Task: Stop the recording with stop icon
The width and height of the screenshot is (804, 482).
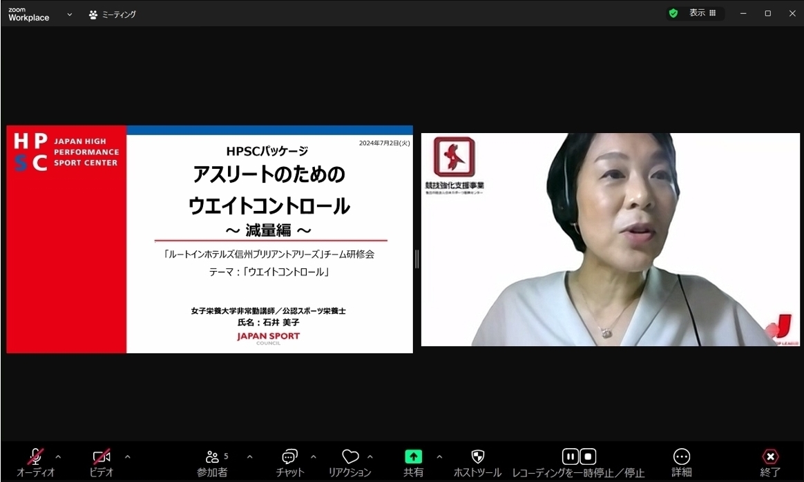Action: 588,456
